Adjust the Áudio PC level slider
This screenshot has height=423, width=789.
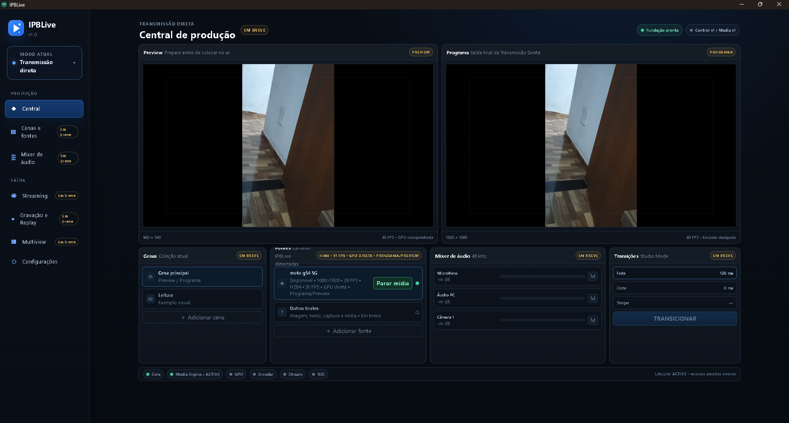pyautogui.click(x=542, y=298)
